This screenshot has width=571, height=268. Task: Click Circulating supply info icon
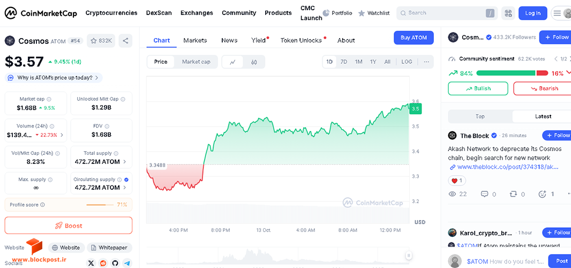119,180
